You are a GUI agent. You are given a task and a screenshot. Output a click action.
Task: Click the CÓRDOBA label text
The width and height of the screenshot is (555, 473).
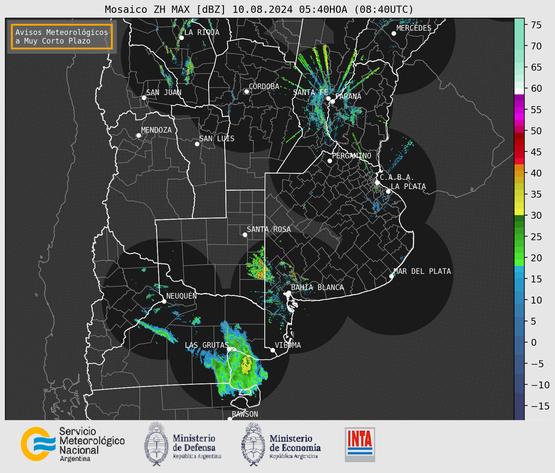(264, 86)
